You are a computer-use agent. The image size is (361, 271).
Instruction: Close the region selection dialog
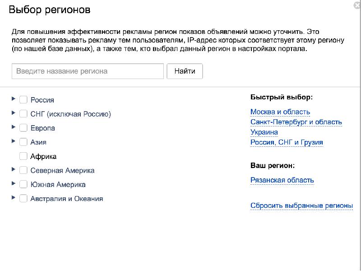[x=356, y=5]
